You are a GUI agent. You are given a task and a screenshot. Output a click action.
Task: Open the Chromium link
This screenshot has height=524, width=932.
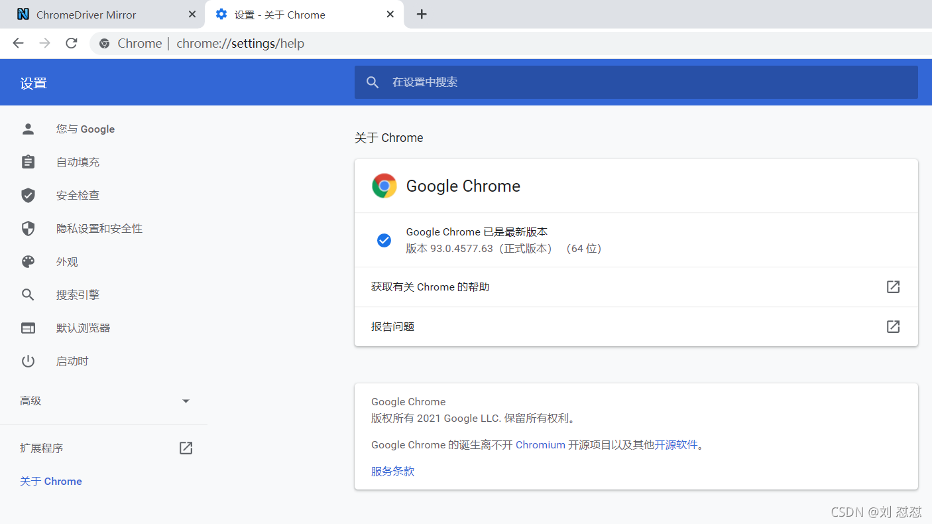(540, 445)
